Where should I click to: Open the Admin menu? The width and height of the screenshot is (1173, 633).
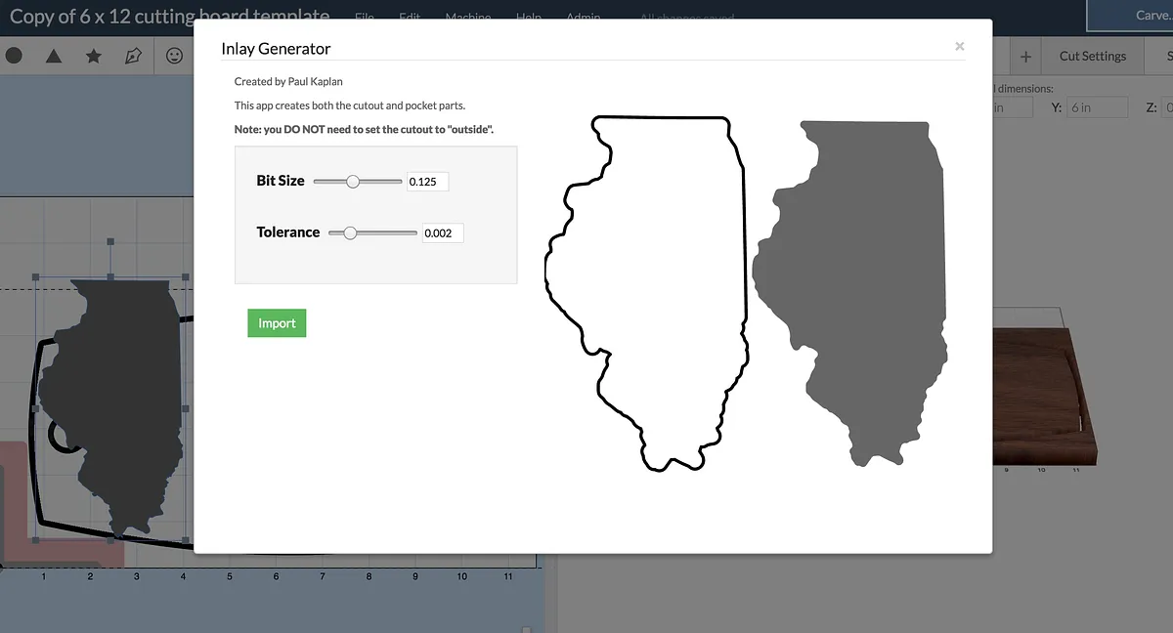pos(583,18)
